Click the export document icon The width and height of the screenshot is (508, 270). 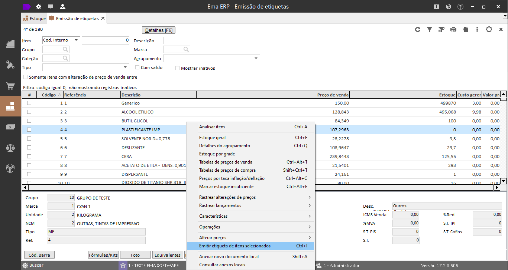coord(465,30)
